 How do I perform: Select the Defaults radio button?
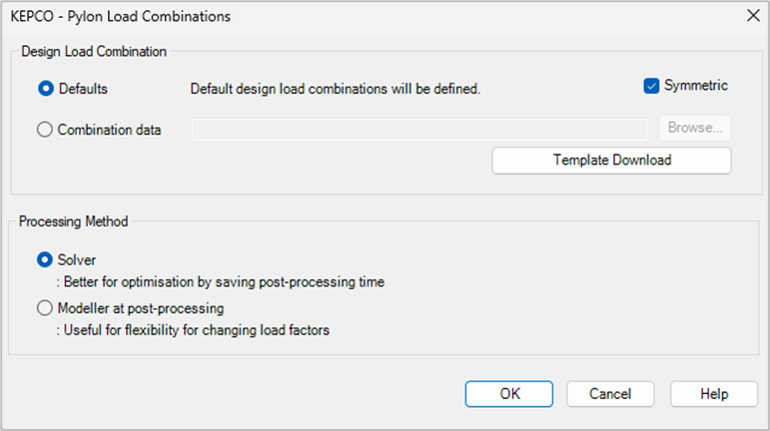coord(45,89)
